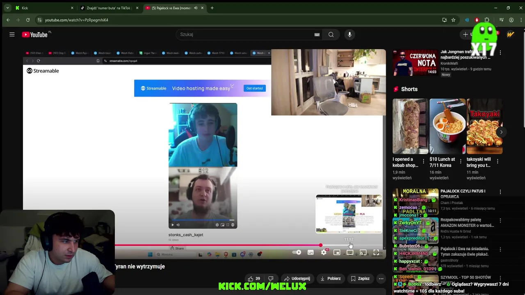The image size is (525, 295).
Task: Switch to the TikTok 'numer buta' tab
Action: [x=108, y=8]
